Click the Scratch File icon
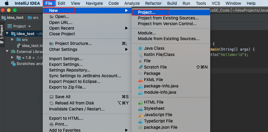The width and height of the screenshot is (268, 132). pyautogui.click(x=140, y=67)
